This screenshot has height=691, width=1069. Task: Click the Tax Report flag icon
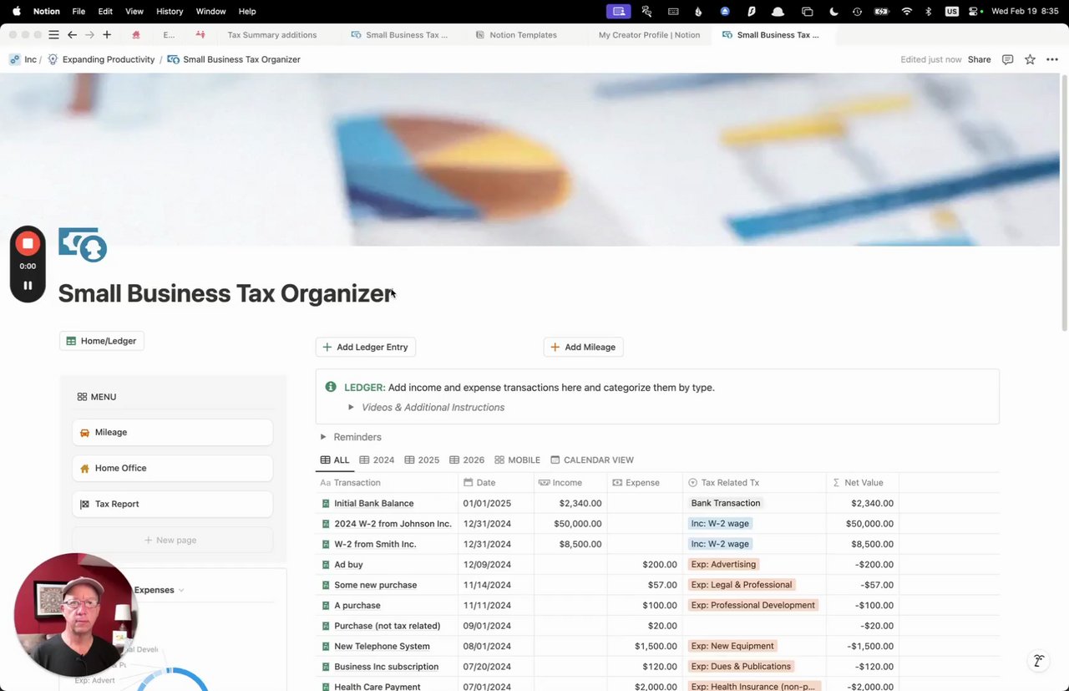click(x=84, y=505)
